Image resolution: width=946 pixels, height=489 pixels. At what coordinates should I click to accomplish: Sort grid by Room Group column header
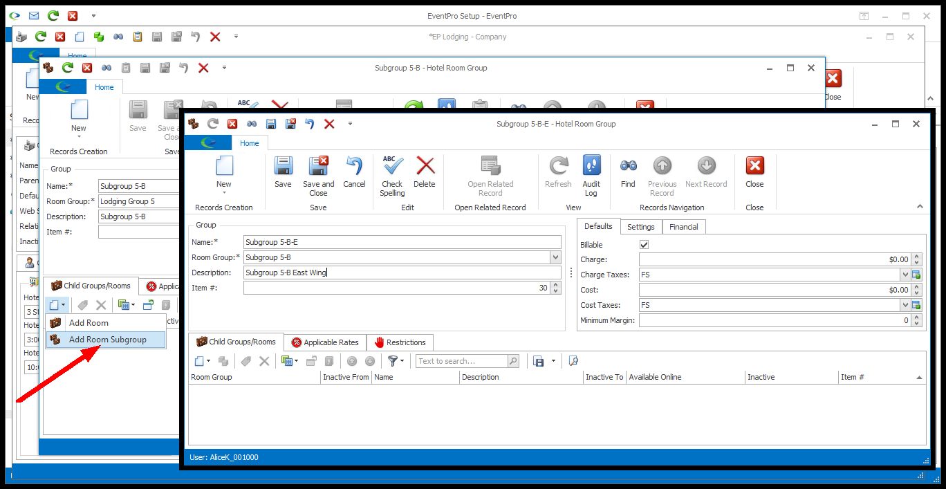pyautogui.click(x=254, y=377)
